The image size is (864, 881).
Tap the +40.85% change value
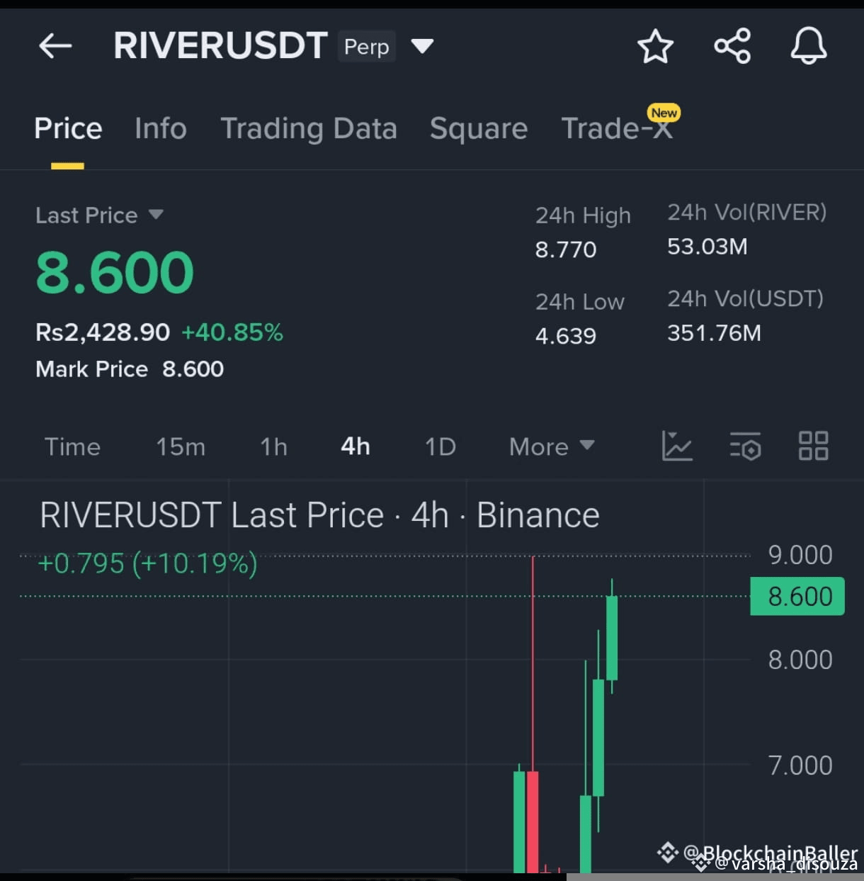[232, 332]
